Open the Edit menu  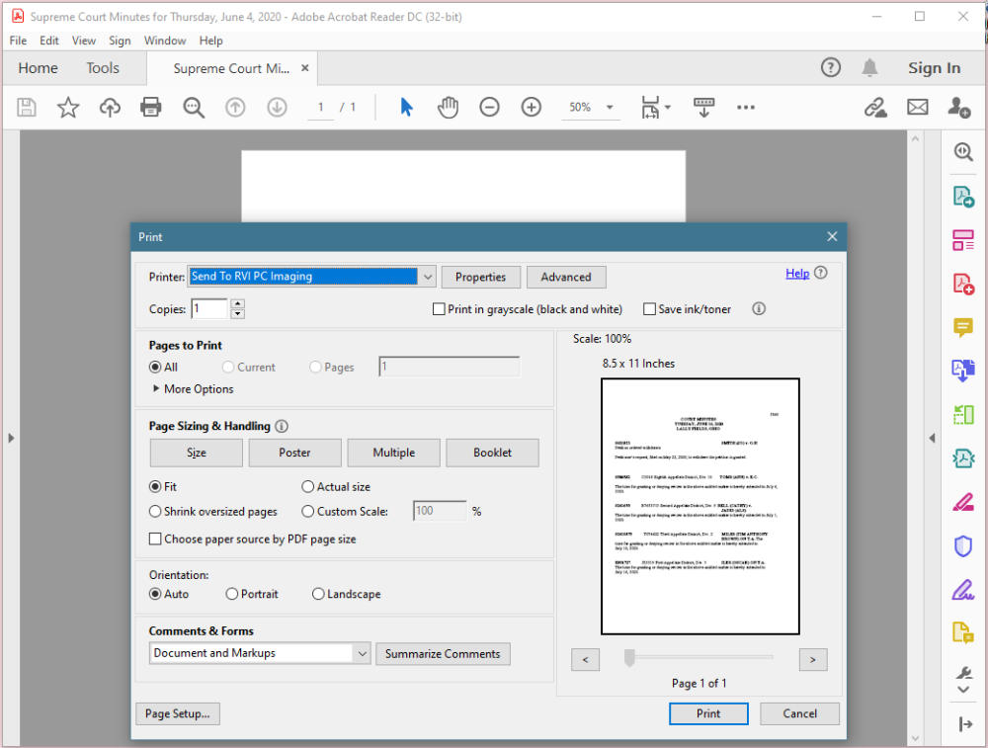pyautogui.click(x=49, y=41)
